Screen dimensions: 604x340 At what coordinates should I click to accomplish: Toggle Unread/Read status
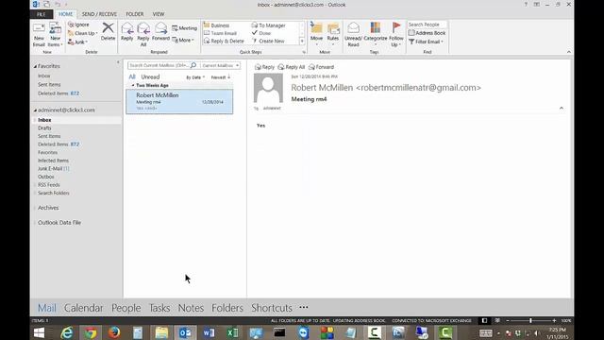(x=353, y=35)
